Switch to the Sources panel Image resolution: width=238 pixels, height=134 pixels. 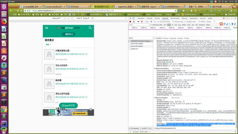point(157,18)
